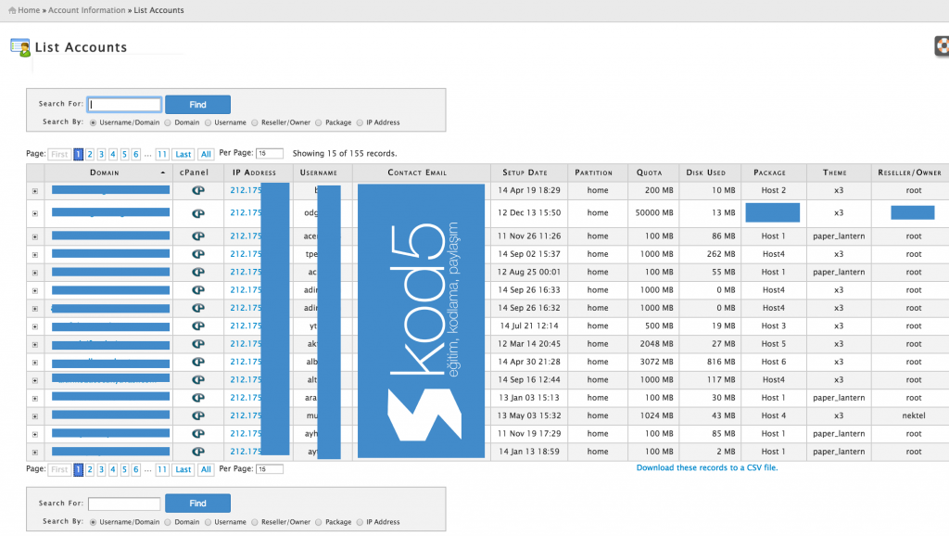The height and width of the screenshot is (536, 949).
Task: Download these records to a CSV file
Action: coord(707,467)
